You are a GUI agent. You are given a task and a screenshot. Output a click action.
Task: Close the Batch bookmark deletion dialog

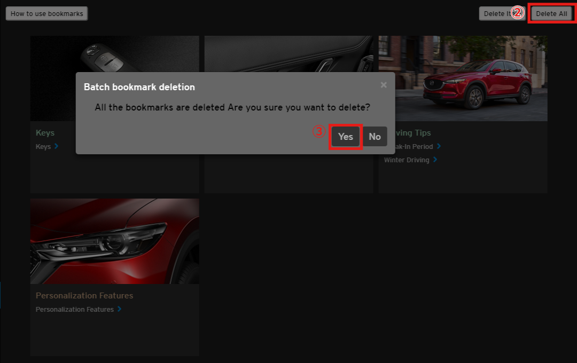383,85
